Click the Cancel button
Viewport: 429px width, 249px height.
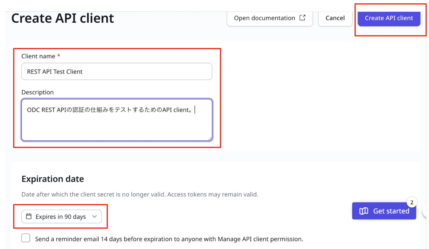pyautogui.click(x=335, y=18)
